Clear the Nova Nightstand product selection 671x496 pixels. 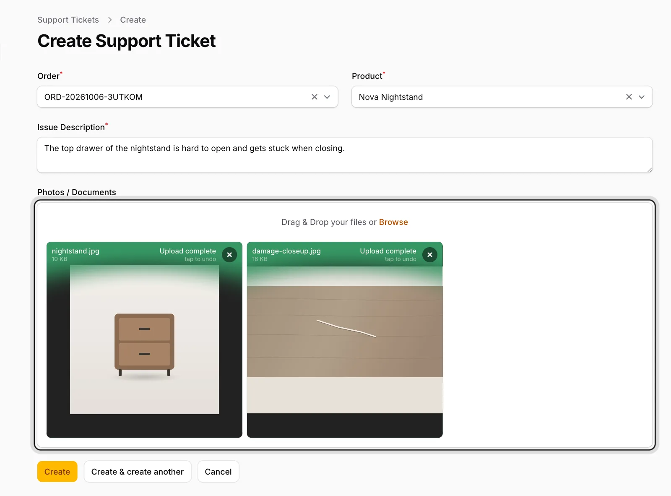[x=629, y=97]
